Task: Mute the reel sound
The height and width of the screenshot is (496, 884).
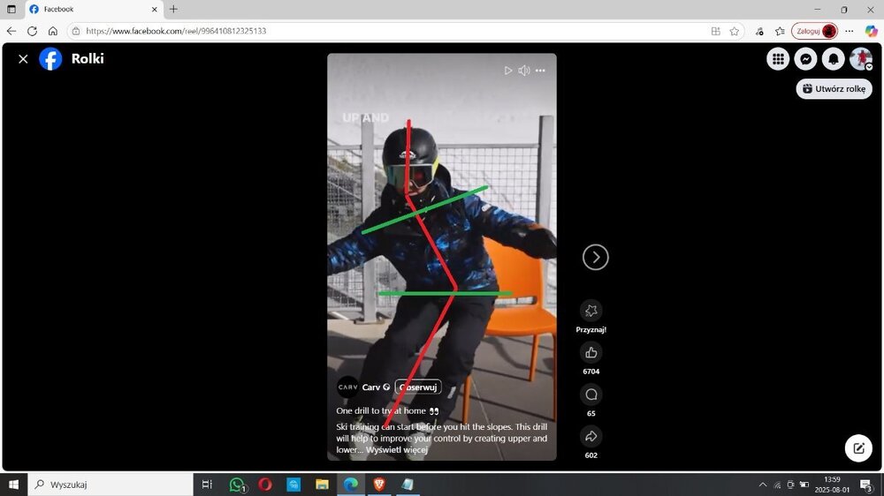Action: click(524, 71)
